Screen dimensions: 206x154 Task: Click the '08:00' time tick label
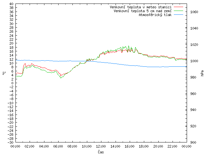click(72, 146)
